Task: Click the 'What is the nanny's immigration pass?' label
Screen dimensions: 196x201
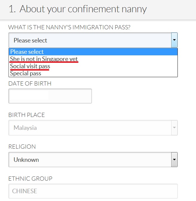Action: click(x=70, y=28)
